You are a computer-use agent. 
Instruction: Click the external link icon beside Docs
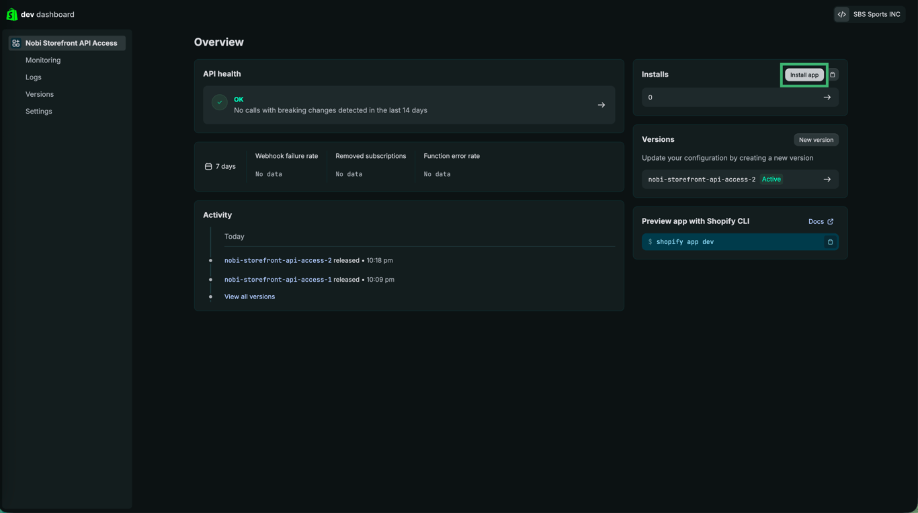(831, 221)
